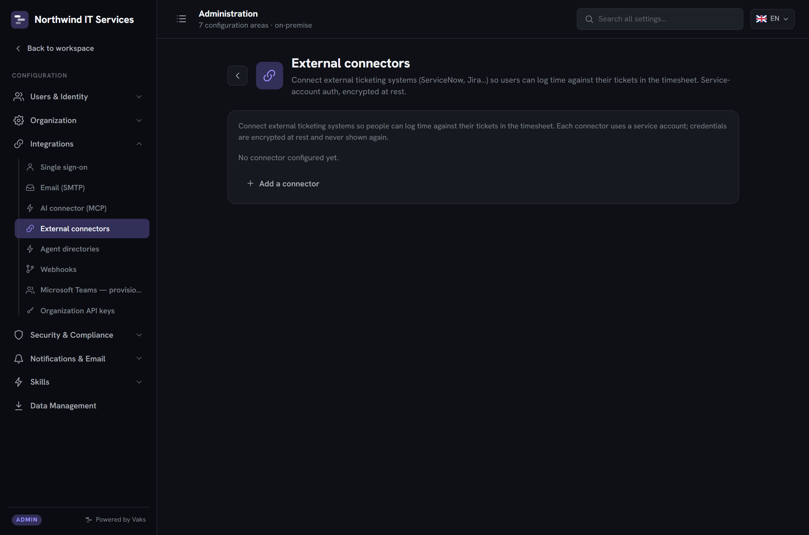
Task: Click the Security & Compliance shield icon
Action: (19, 335)
